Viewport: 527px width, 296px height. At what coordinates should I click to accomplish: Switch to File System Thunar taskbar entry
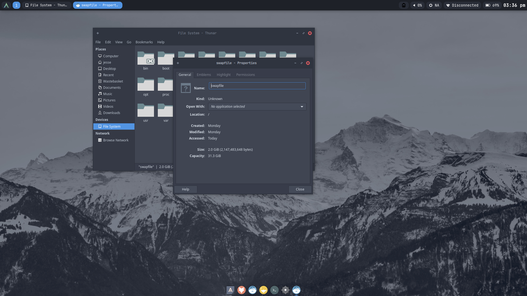[47, 5]
